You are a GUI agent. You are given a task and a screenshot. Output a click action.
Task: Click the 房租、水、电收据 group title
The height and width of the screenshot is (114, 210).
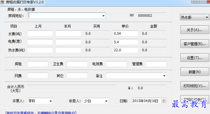point(21,9)
